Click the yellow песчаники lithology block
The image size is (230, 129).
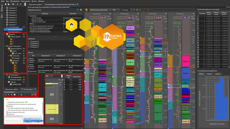(x=52, y=109)
